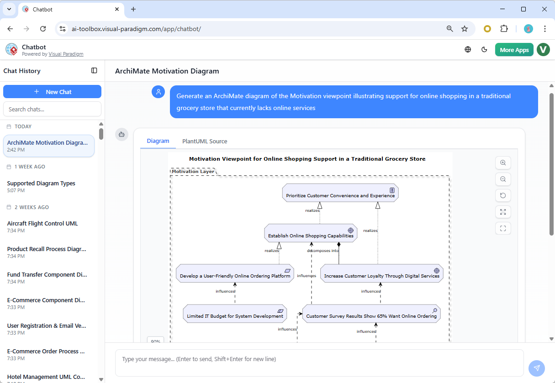Toggle the browser bookmark star

point(465,28)
